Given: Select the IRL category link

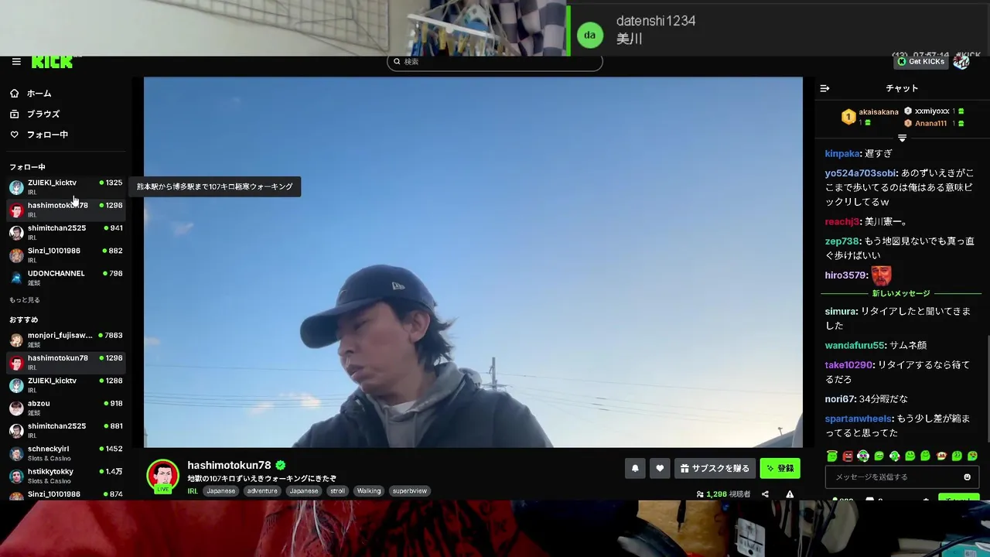Looking at the screenshot, I should (x=193, y=490).
